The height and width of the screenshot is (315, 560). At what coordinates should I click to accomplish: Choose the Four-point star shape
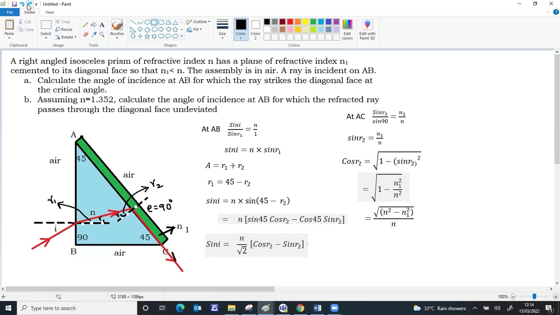(140, 36)
